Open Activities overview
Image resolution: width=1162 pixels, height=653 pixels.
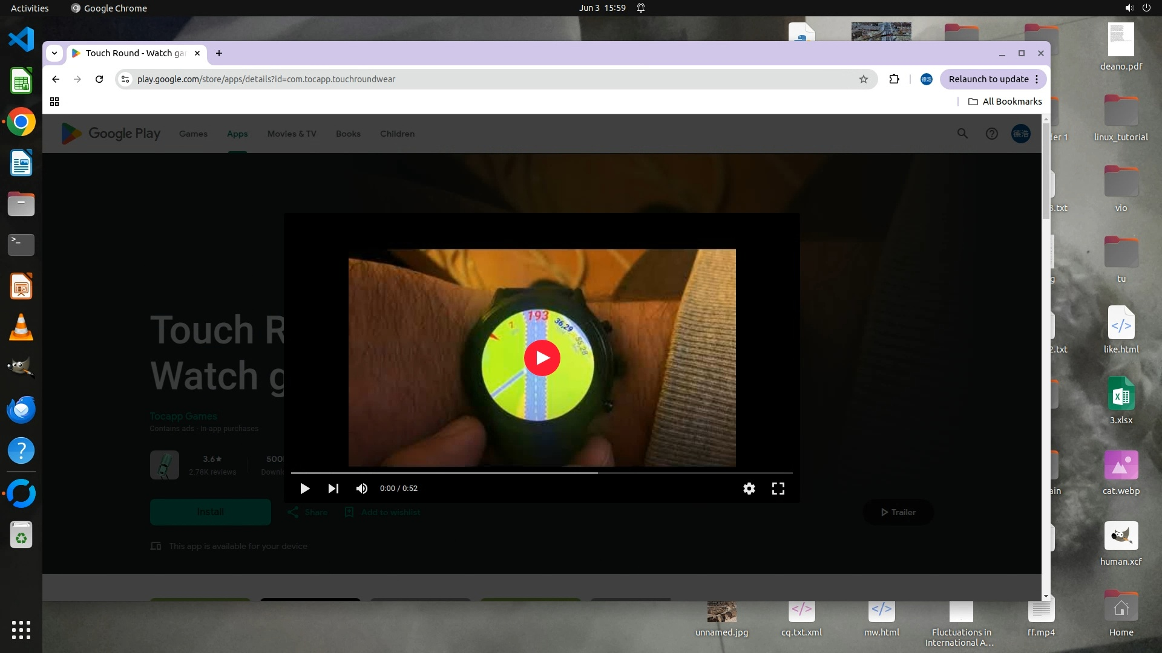[x=30, y=8]
